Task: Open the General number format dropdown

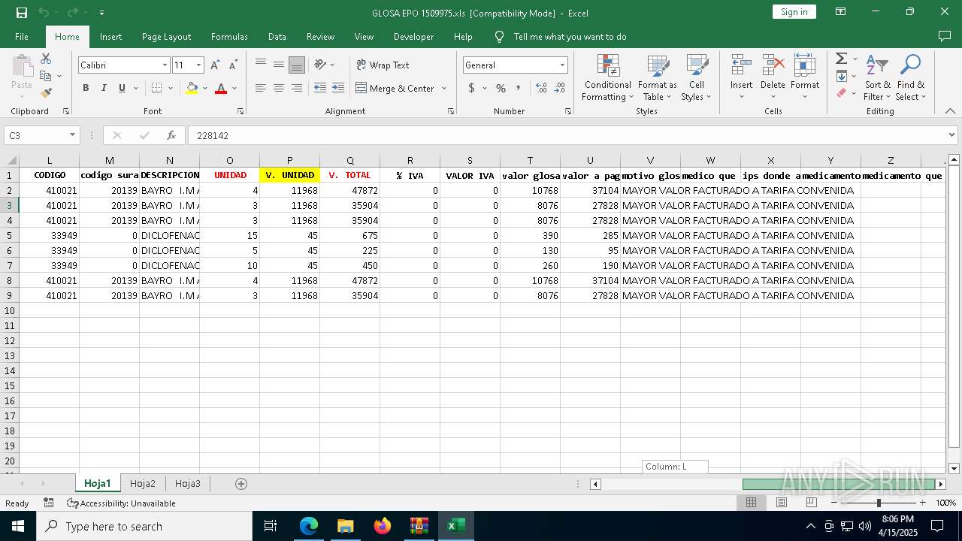Action: point(562,65)
